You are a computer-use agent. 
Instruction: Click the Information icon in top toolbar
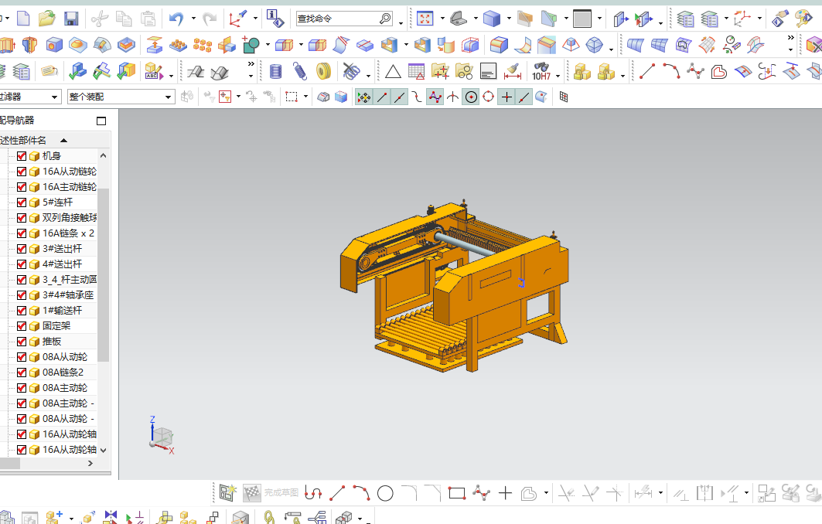pyautogui.click(x=275, y=19)
